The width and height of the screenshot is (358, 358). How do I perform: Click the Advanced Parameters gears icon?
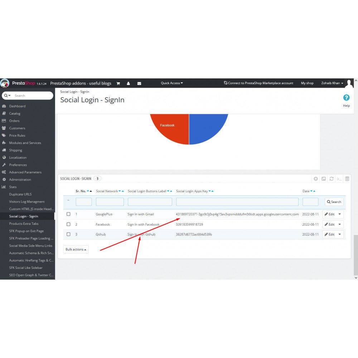4,172
